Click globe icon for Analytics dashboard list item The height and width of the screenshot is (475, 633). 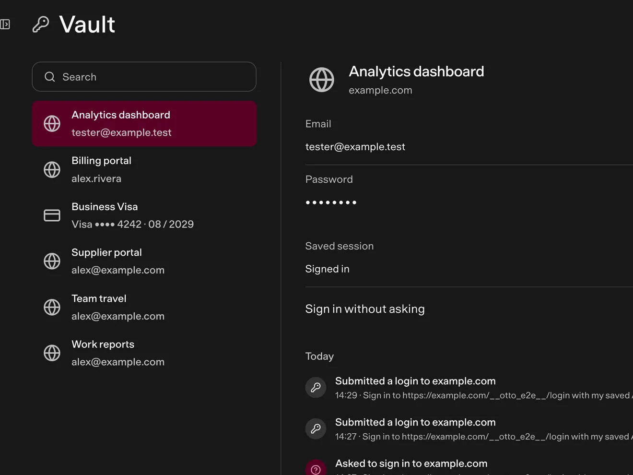tap(52, 124)
